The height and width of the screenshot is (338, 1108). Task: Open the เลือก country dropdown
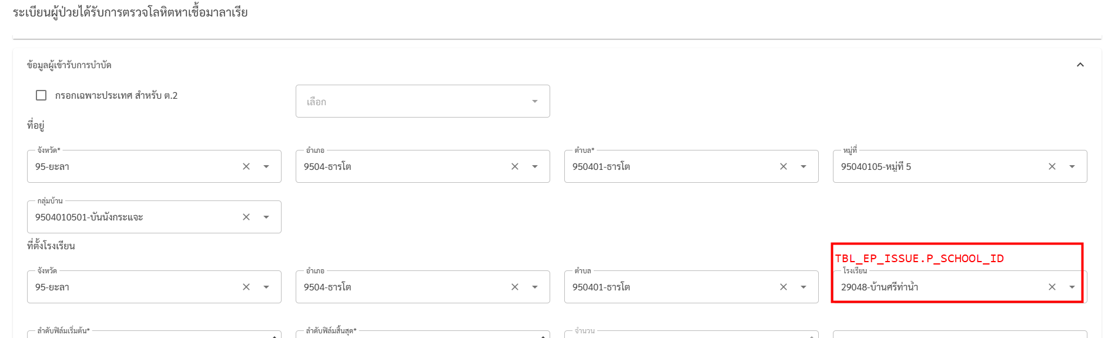(x=423, y=101)
